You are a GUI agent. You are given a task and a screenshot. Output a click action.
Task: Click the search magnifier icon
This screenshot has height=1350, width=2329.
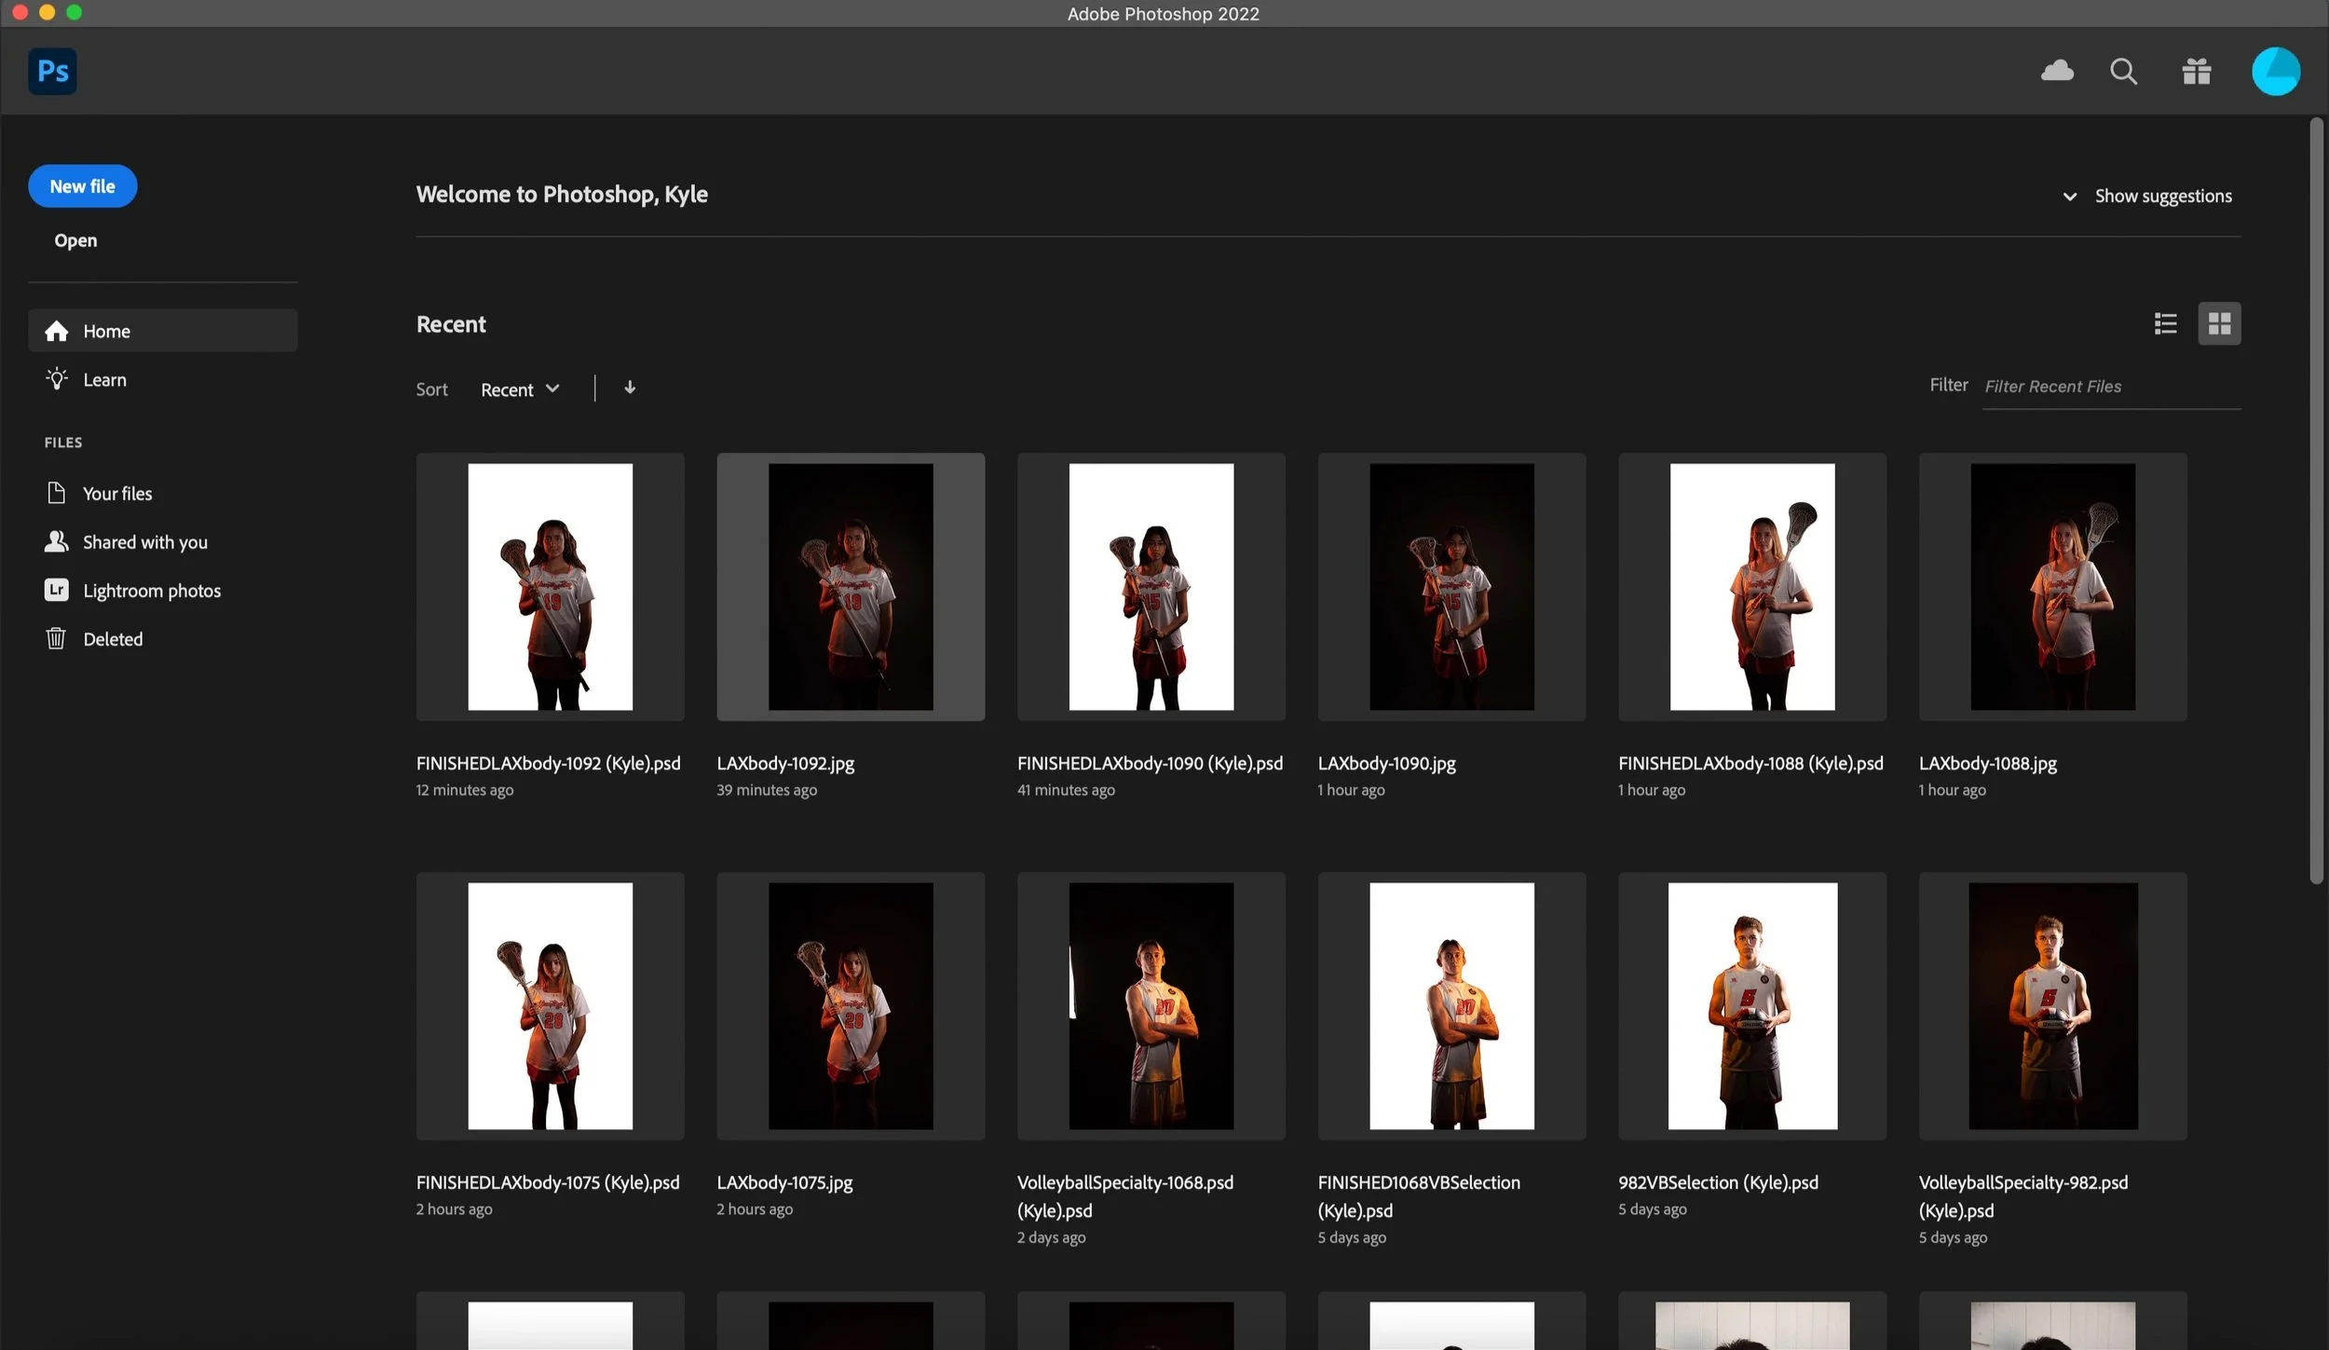2123,71
